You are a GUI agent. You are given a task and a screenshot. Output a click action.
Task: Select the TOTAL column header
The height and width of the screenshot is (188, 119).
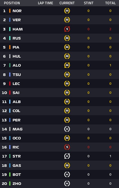coord(110,3)
